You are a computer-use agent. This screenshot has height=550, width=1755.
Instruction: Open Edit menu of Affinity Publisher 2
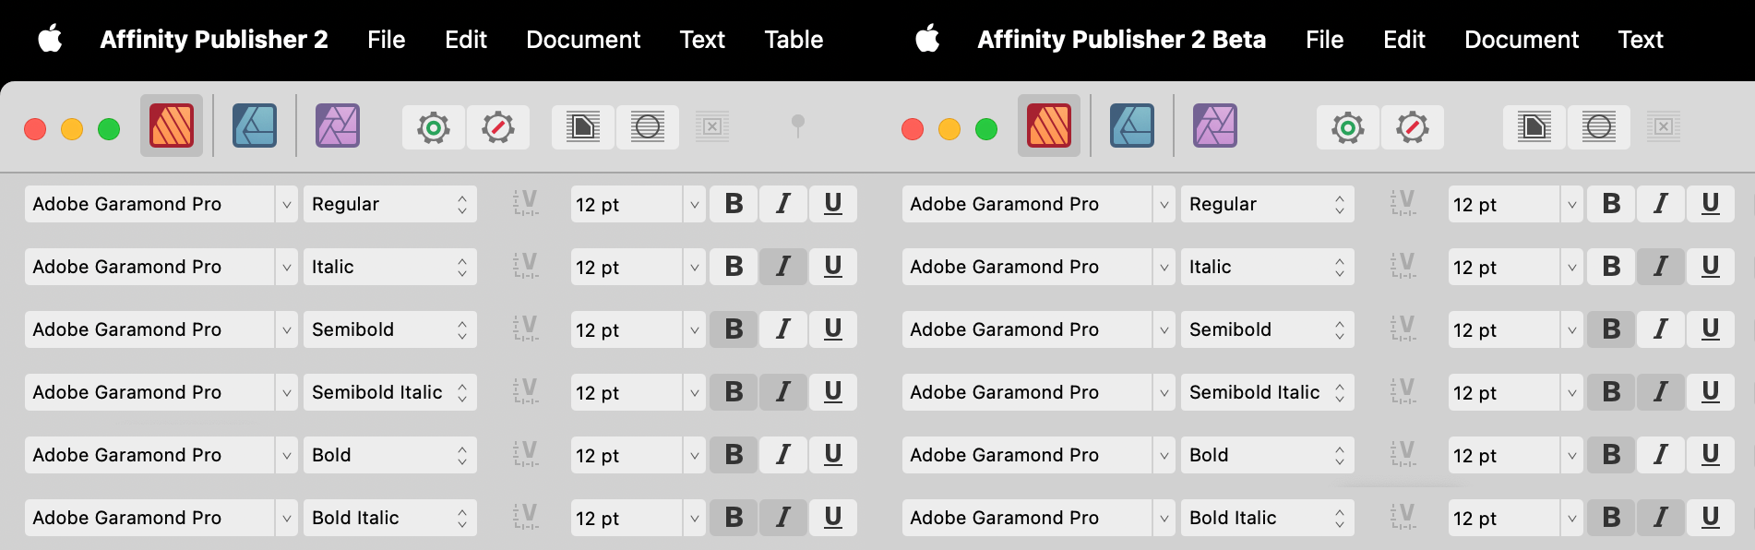pos(466,40)
